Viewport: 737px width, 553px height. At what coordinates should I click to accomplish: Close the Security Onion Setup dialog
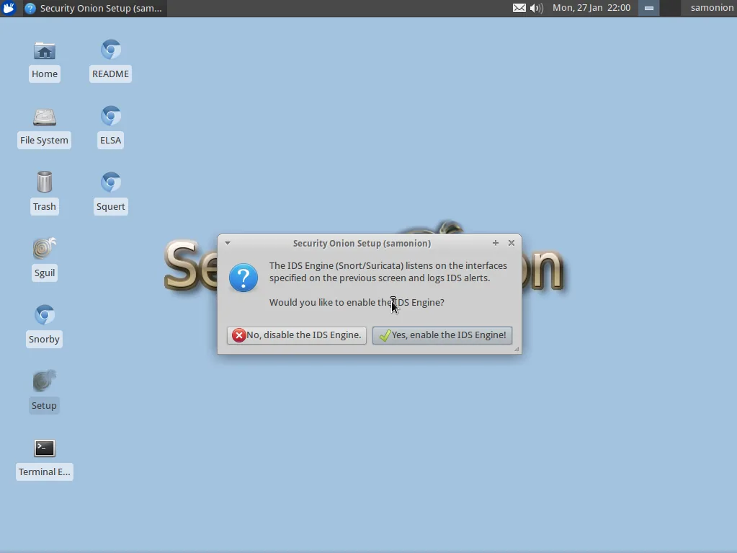[512, 243]
